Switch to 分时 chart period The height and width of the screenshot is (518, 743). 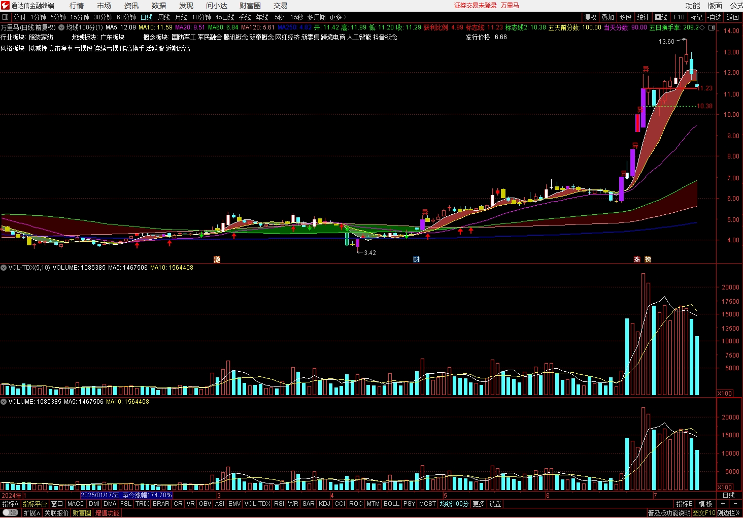19,17
